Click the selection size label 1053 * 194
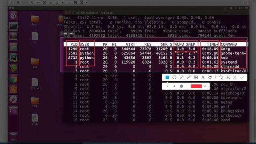This screenshot has width=256, height=144. (x=68, y=34)
